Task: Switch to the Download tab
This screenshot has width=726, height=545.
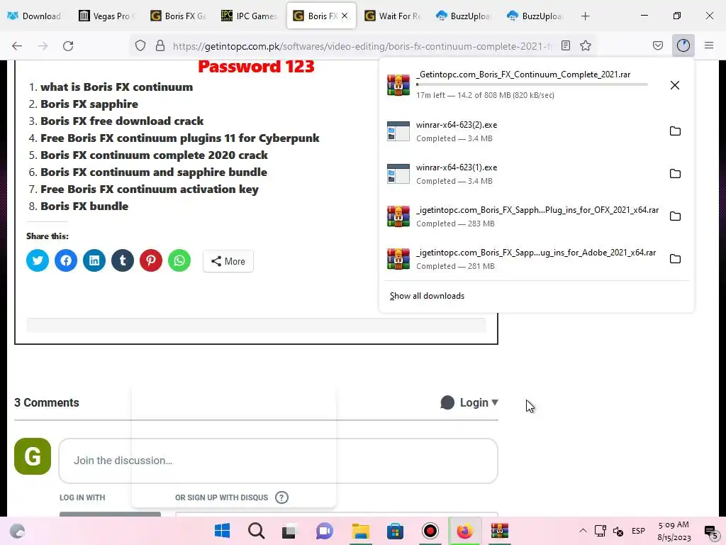Action: click(x=35, y=16)
